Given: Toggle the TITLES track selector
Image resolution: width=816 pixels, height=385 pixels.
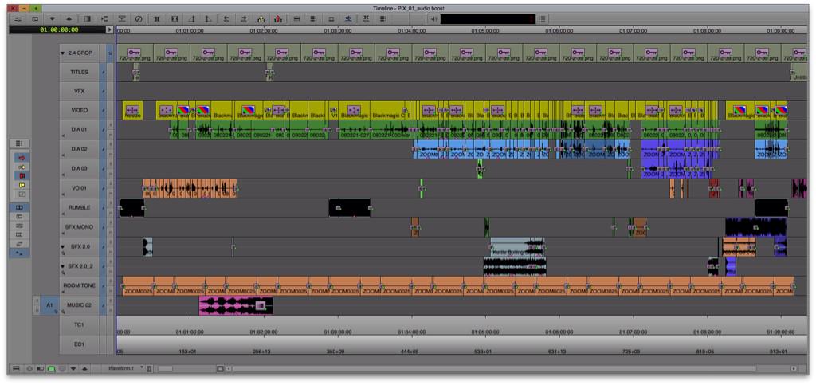Looking at the screenshot, I should tap(103, 72).
